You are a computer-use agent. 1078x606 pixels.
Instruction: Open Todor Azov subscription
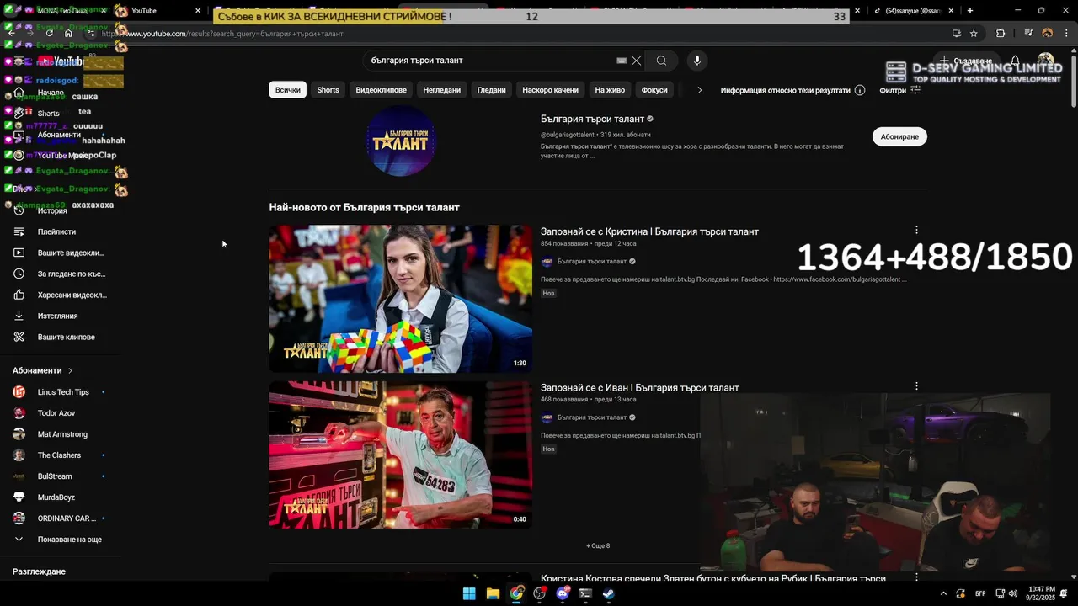[58, 413]
